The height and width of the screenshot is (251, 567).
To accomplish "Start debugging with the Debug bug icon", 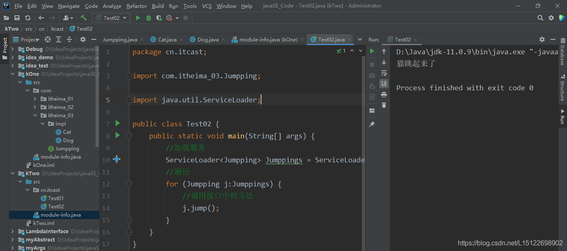I will 149,18.
